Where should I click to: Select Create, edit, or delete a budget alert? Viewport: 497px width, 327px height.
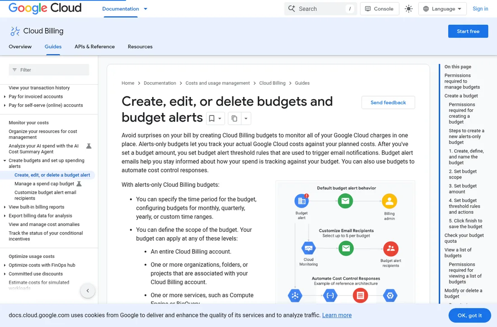point(52,175)
